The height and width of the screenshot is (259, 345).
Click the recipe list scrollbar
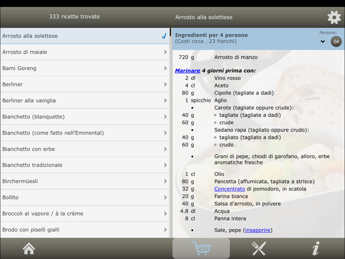(171, 32)
